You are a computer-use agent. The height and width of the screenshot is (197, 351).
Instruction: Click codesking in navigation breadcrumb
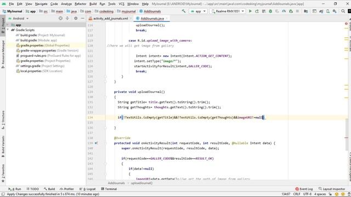click(106, 11)
